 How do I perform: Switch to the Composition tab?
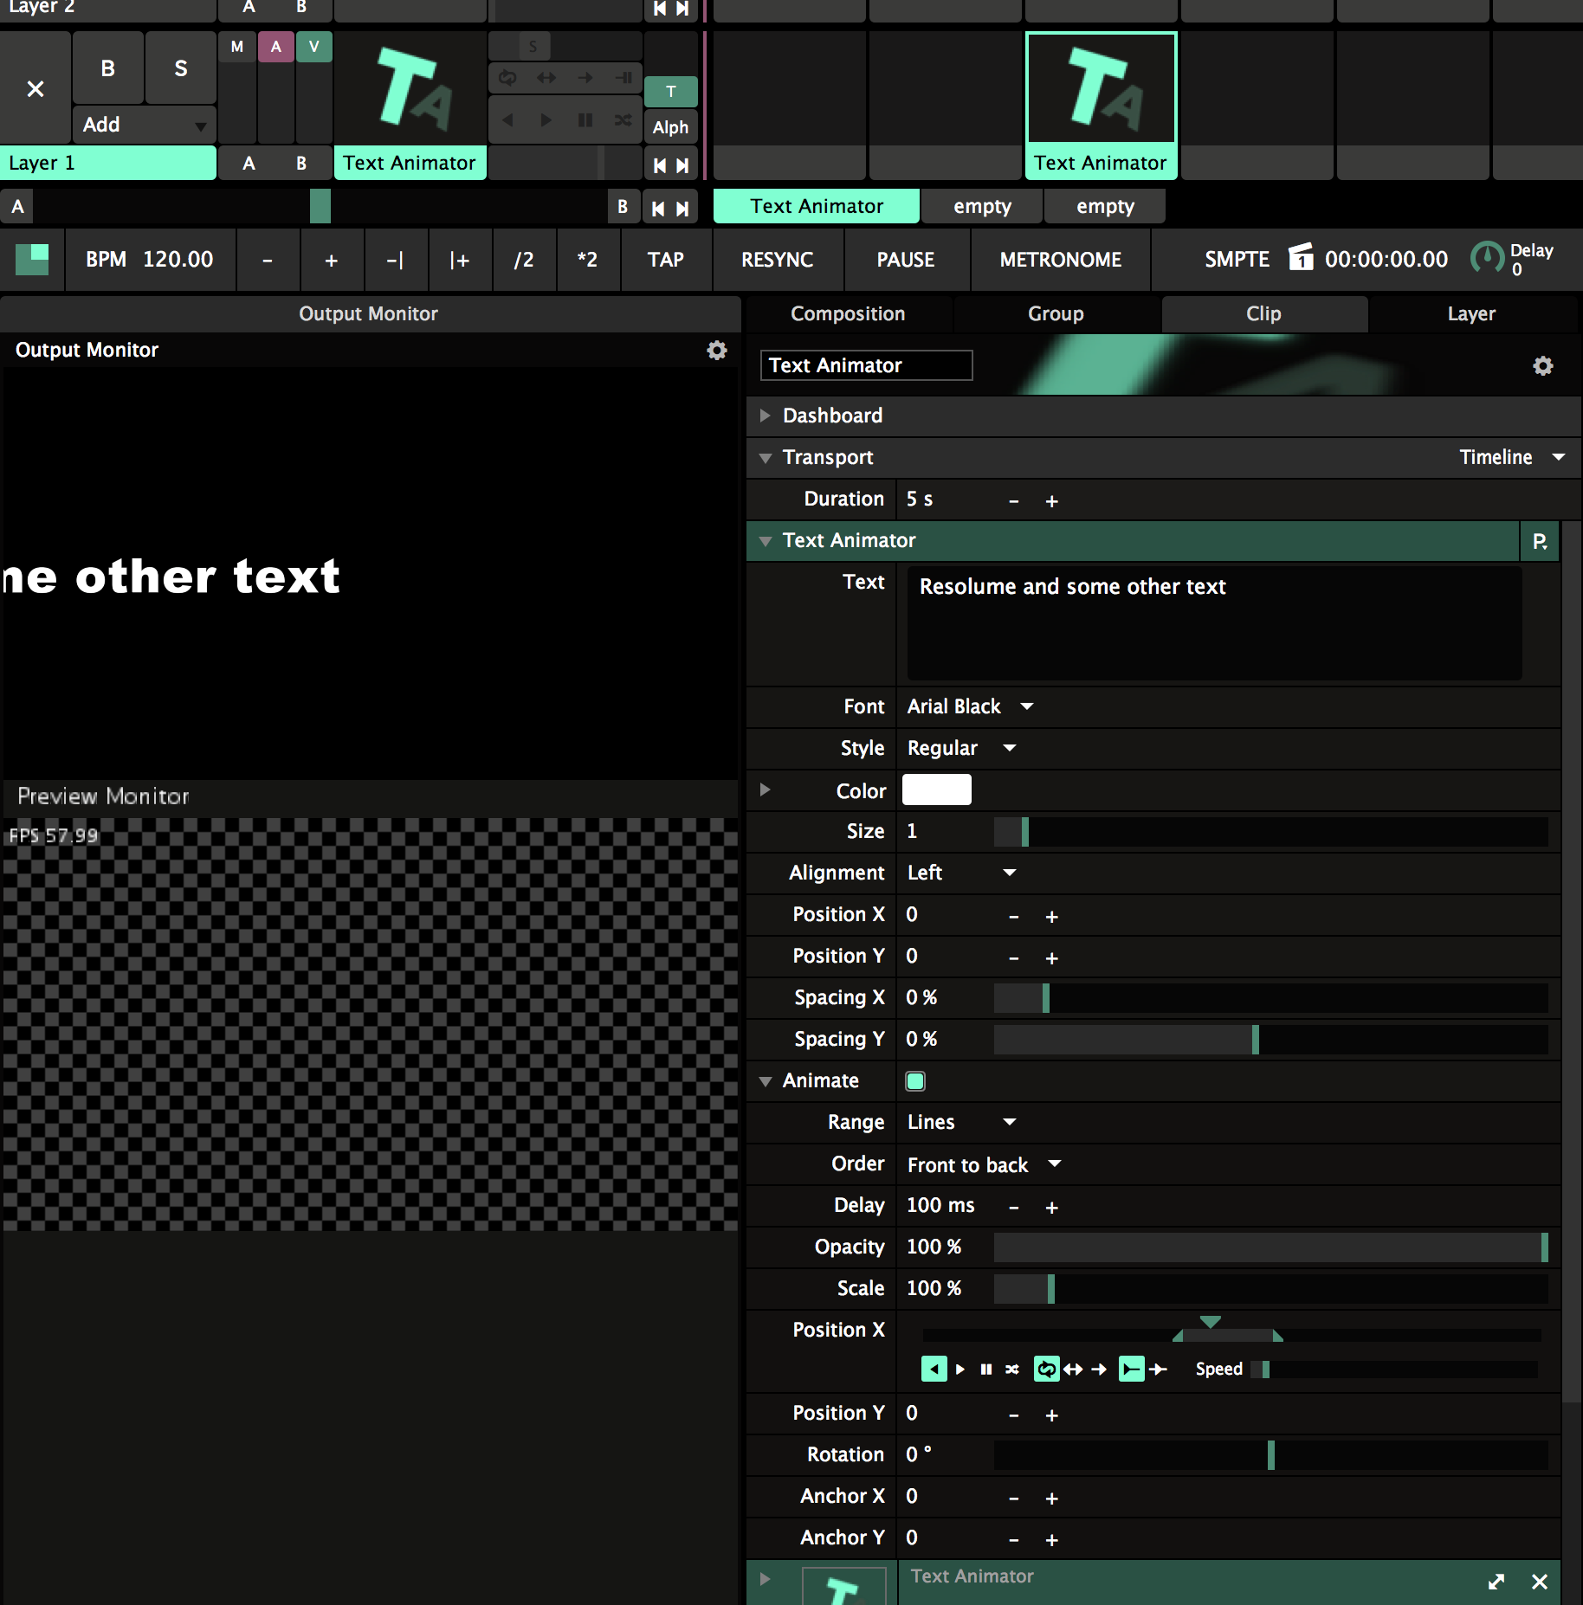(x=848, y=314)
